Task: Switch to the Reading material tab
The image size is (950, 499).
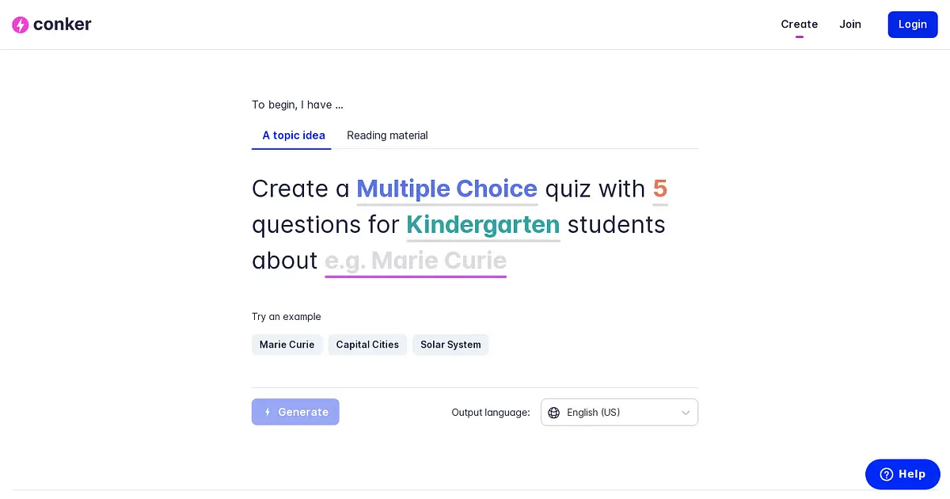Action: [x=387, y=135]
